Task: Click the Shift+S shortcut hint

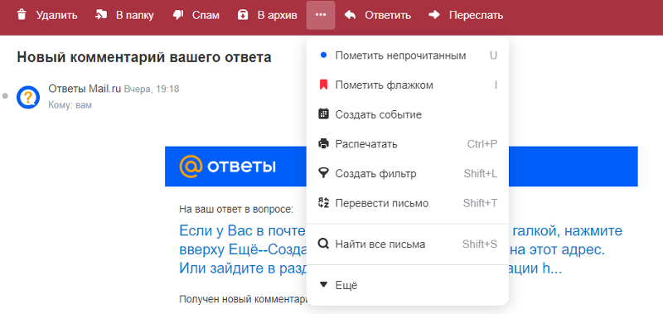Action: tap(480, 244)
